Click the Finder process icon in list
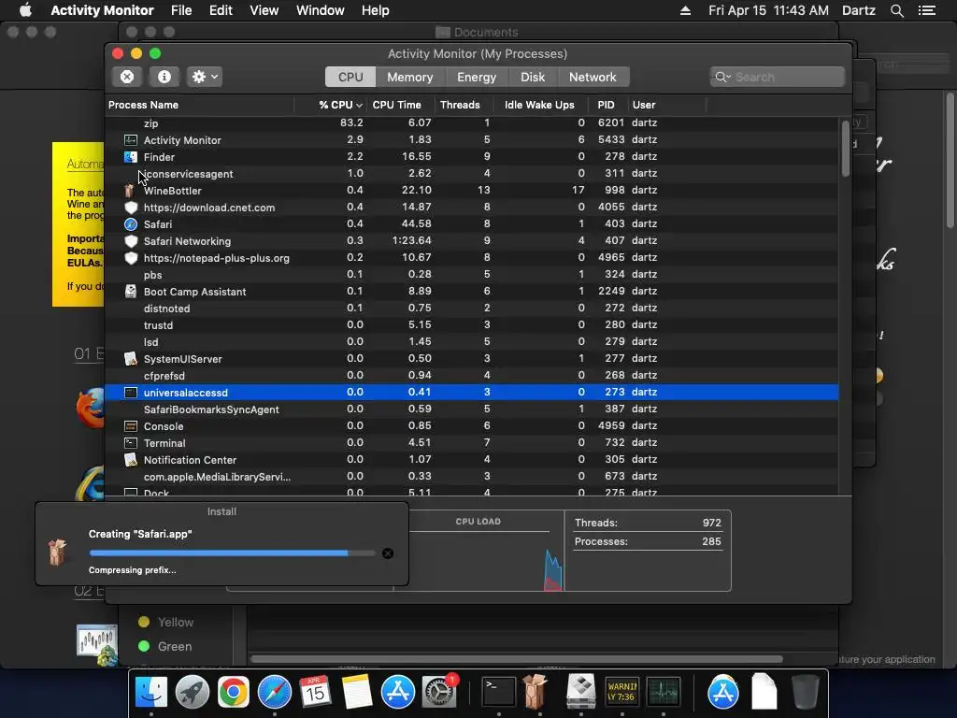This screenshot has height=718, width=957. [131, 157]
